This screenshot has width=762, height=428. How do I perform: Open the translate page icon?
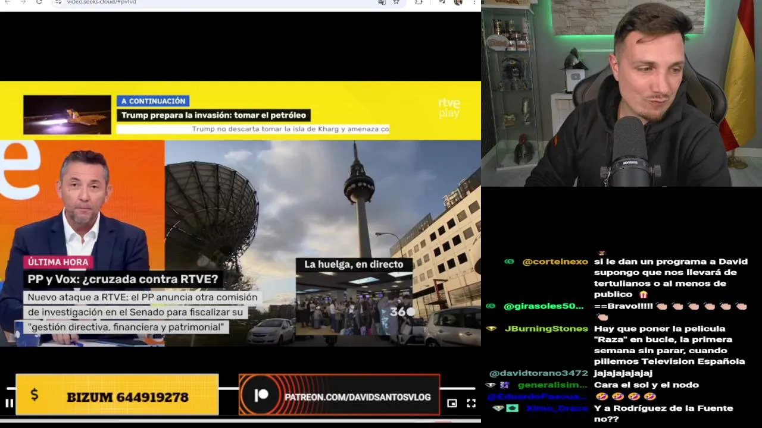382,2
